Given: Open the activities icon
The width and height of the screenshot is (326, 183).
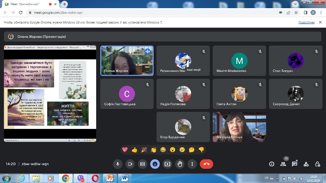Looking at the screenshot, I should pyautogui.click(x=306, y=164).
